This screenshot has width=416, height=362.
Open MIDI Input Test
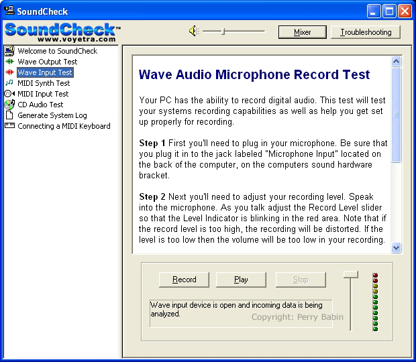pyautogui.click(x=43, y=94)
